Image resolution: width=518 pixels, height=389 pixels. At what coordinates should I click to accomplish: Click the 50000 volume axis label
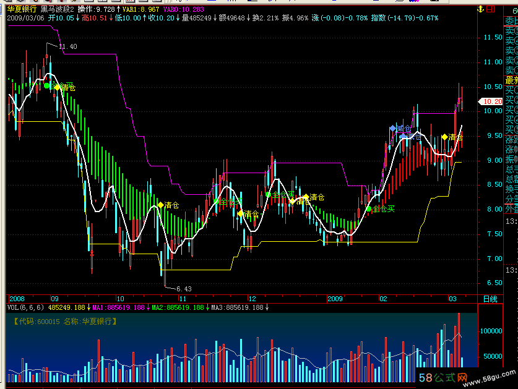click(x=493, y=357)
